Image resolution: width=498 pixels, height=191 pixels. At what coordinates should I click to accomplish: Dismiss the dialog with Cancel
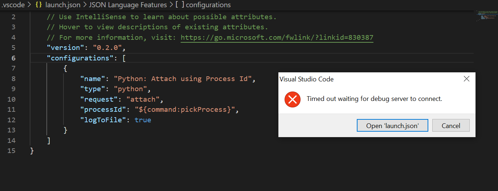coord(451,126)
